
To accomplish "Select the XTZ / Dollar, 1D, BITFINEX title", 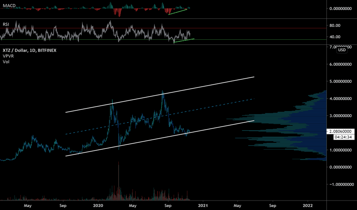I will [29, 50].
